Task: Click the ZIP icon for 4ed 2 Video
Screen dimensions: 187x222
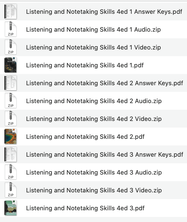Action: click(x=10, y=119)
